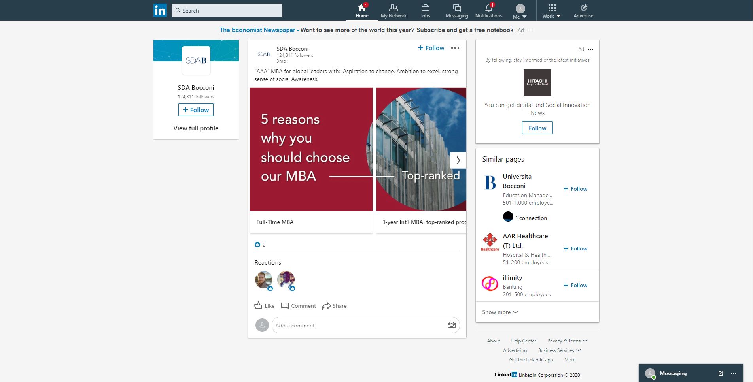Open the Hitachi ad options menu

tap(590, 49)
